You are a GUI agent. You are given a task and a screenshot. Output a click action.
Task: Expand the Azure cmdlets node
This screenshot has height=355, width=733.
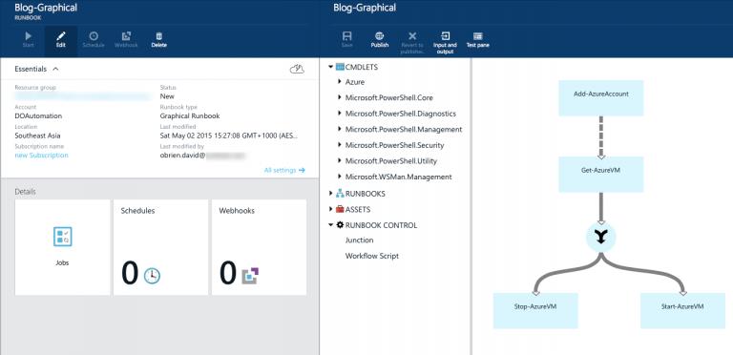tap(340, 82)
